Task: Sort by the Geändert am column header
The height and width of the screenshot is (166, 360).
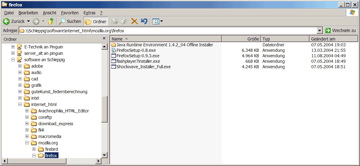Action: coord(334,39)
